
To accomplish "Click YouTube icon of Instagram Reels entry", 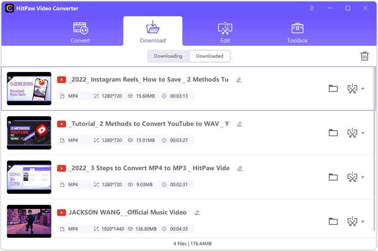I will pos(61,80).
